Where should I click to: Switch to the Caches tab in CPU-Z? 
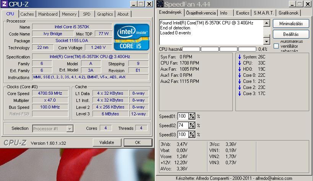pos(27,14)
